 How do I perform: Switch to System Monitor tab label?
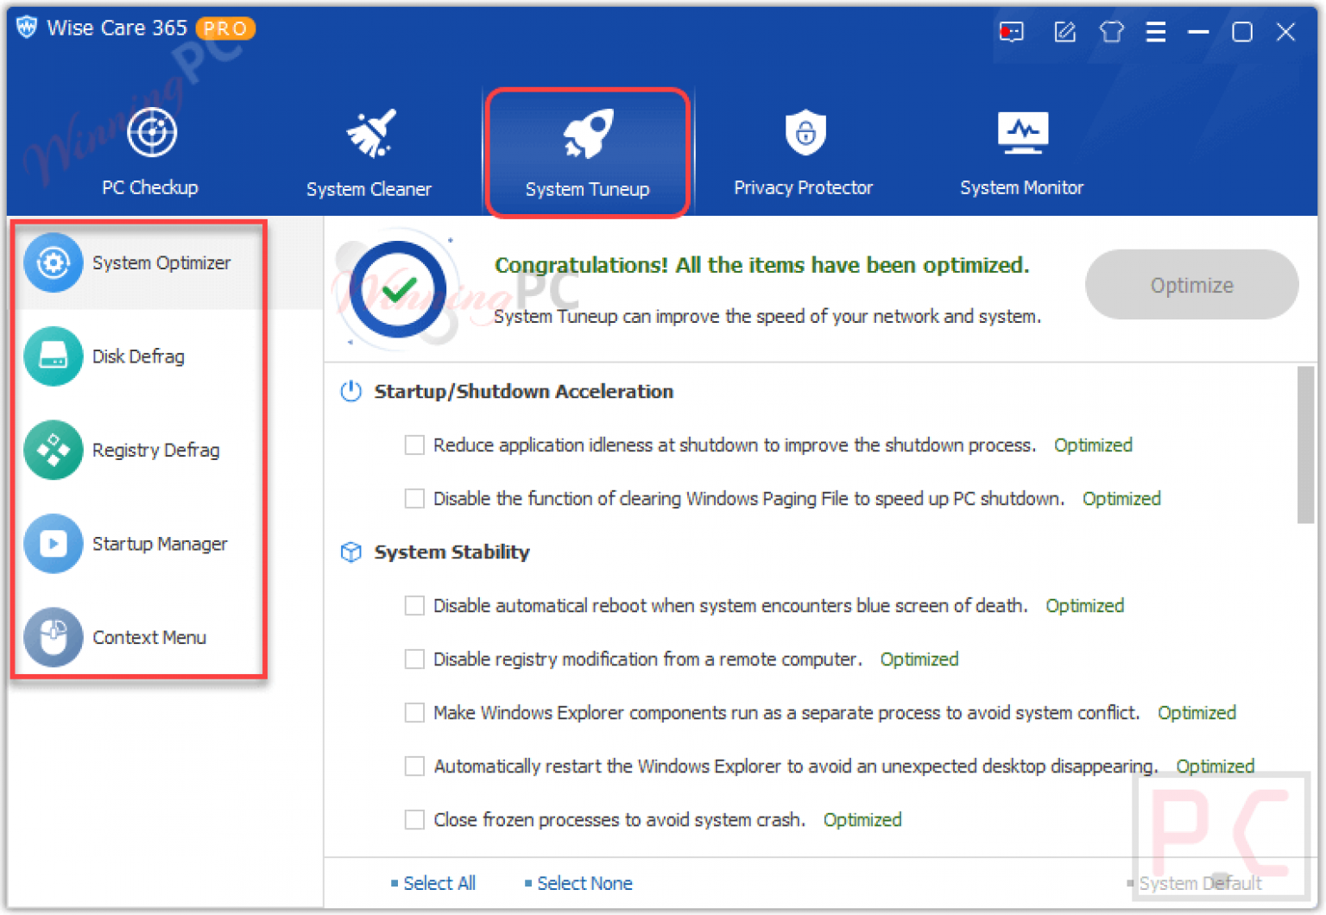(x=1022, y=187)
